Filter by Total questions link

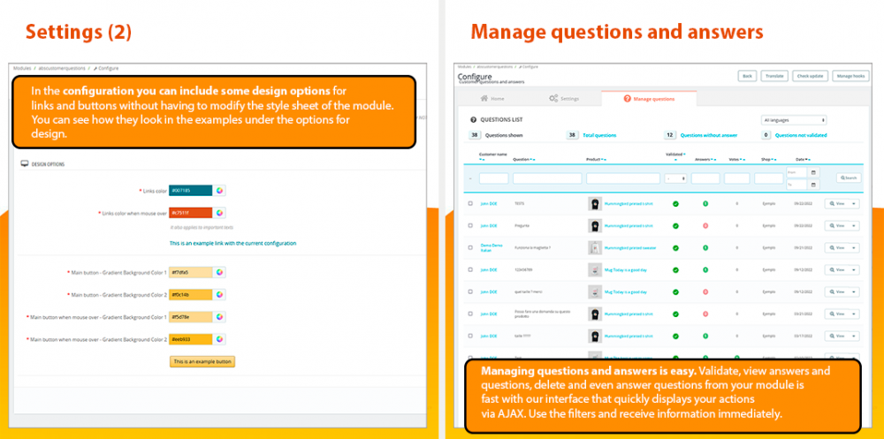pyautogui.click(x=599, y=135)
